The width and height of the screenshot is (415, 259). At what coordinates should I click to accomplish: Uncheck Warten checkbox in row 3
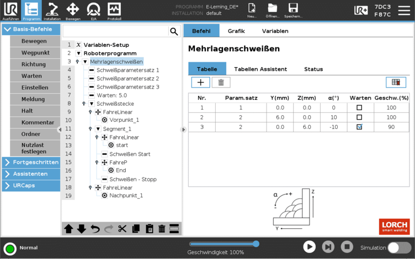coord(359,127)
